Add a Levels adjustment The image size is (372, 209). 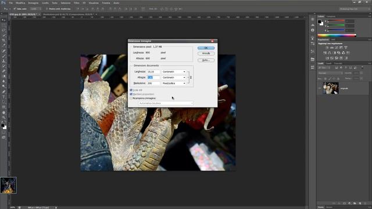click(332, 48)
